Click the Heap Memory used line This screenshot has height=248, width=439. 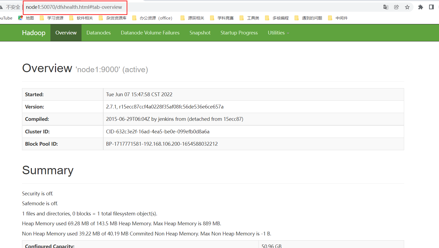click(x=121, y=223)
